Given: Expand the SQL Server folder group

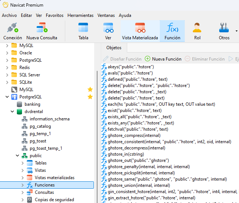Looking at the screenshot, I should (x=7, y=75).
